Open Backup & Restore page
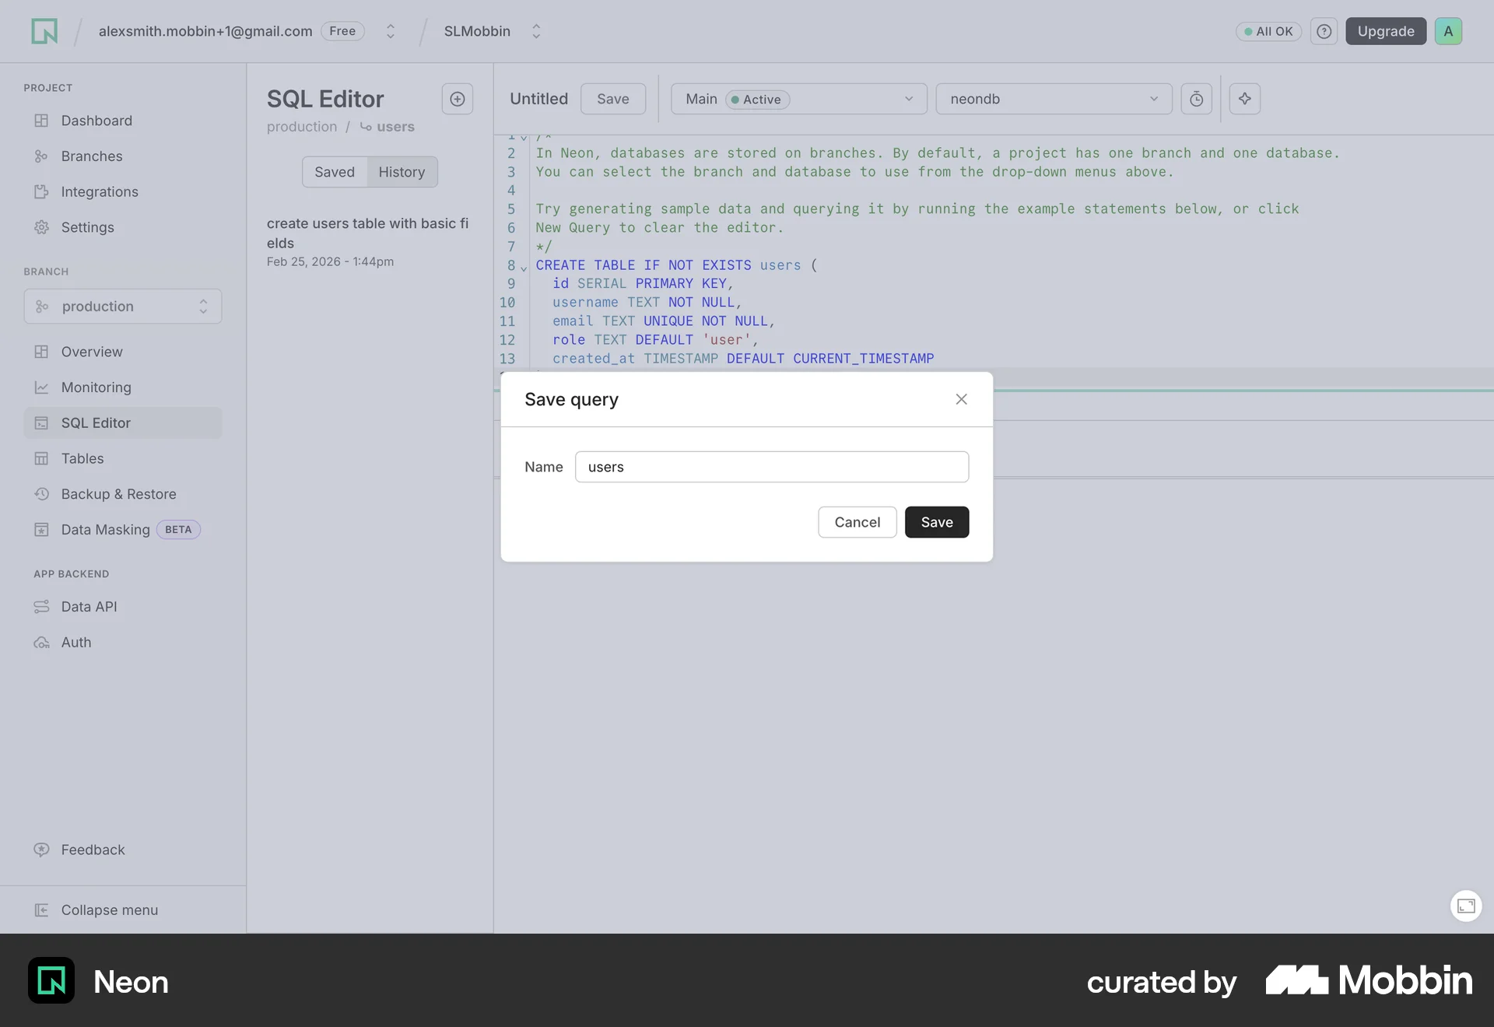This screenshot has height=1027, width=1494. 118,494
